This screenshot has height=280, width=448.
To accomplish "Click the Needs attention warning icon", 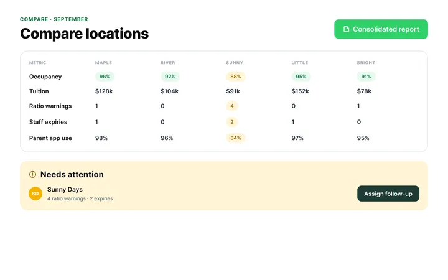I will (32, 175).
